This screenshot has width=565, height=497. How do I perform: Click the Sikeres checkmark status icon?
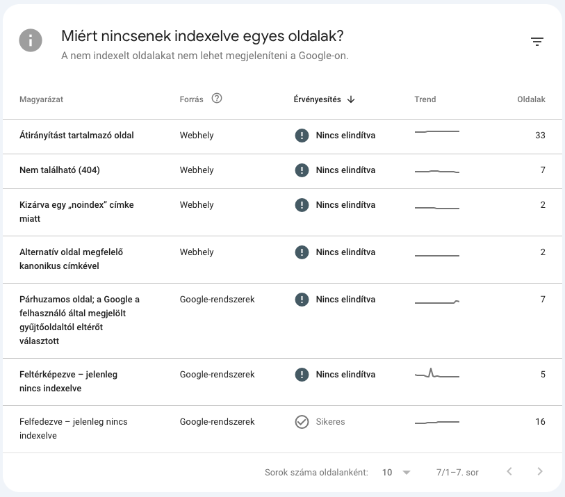coord(301,422)
